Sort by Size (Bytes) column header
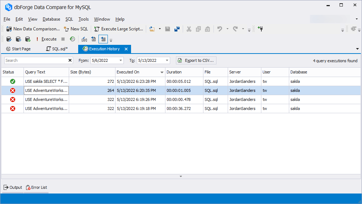Viewport: 362px width, 204px height. pos(92,72)
